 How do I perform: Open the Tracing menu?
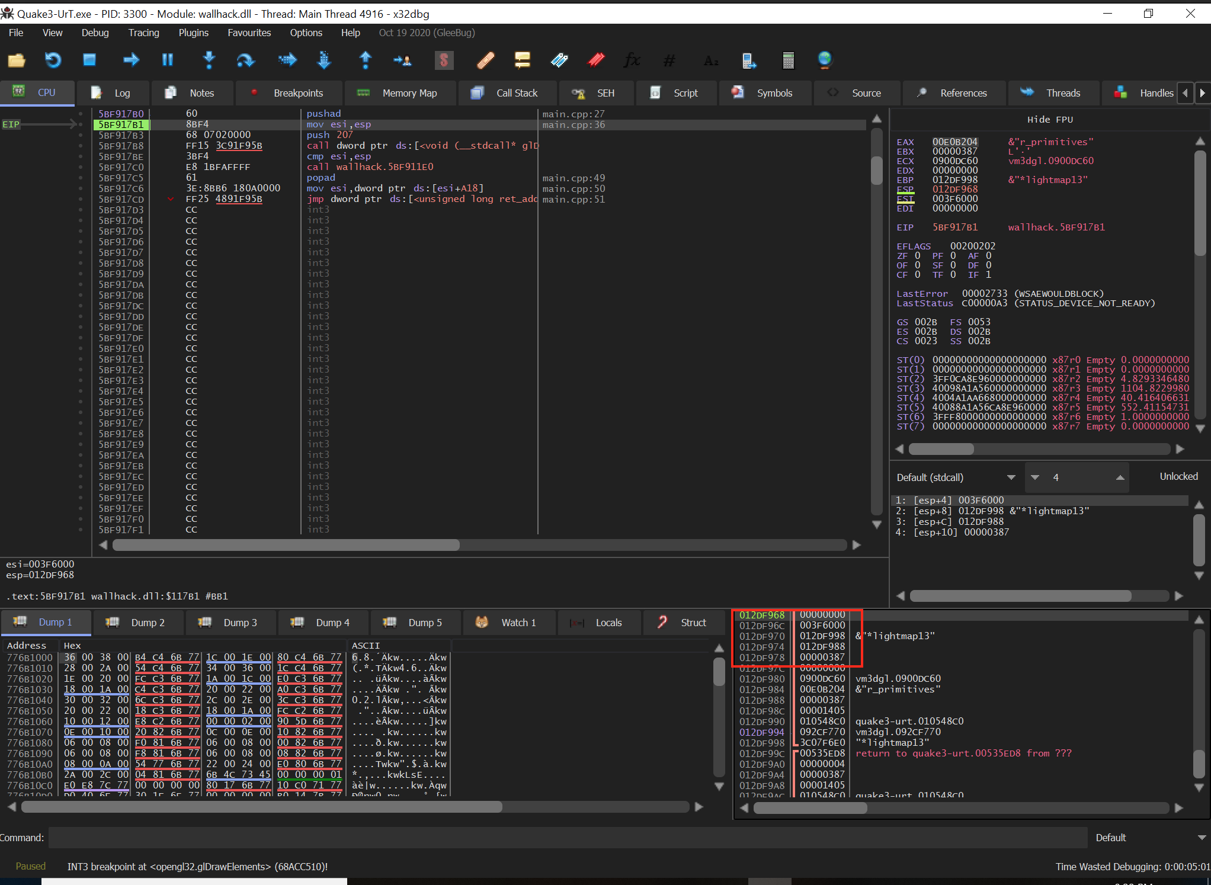tap(144, 33)
